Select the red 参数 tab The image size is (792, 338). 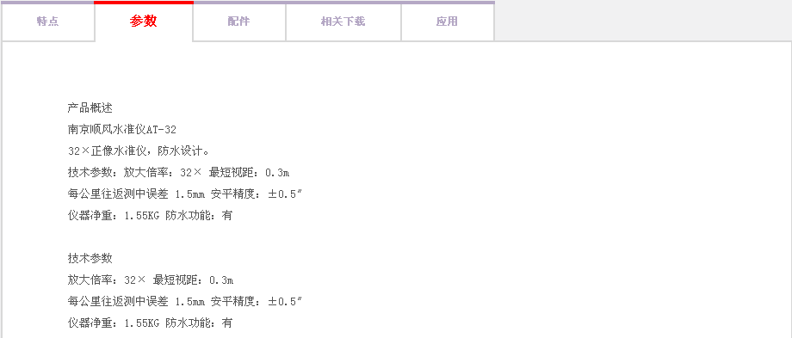click(x=144, y=22)
